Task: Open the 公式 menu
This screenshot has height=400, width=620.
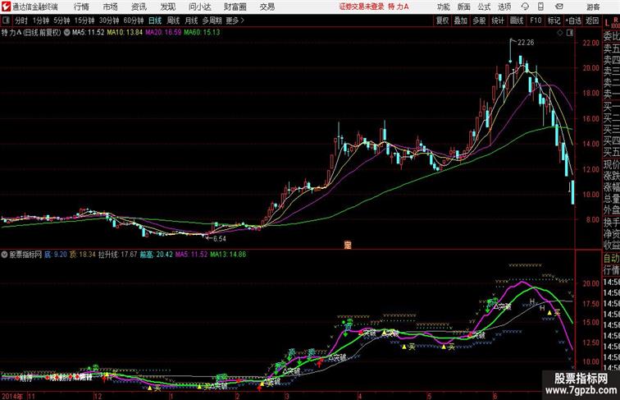Action: [484, 7]
